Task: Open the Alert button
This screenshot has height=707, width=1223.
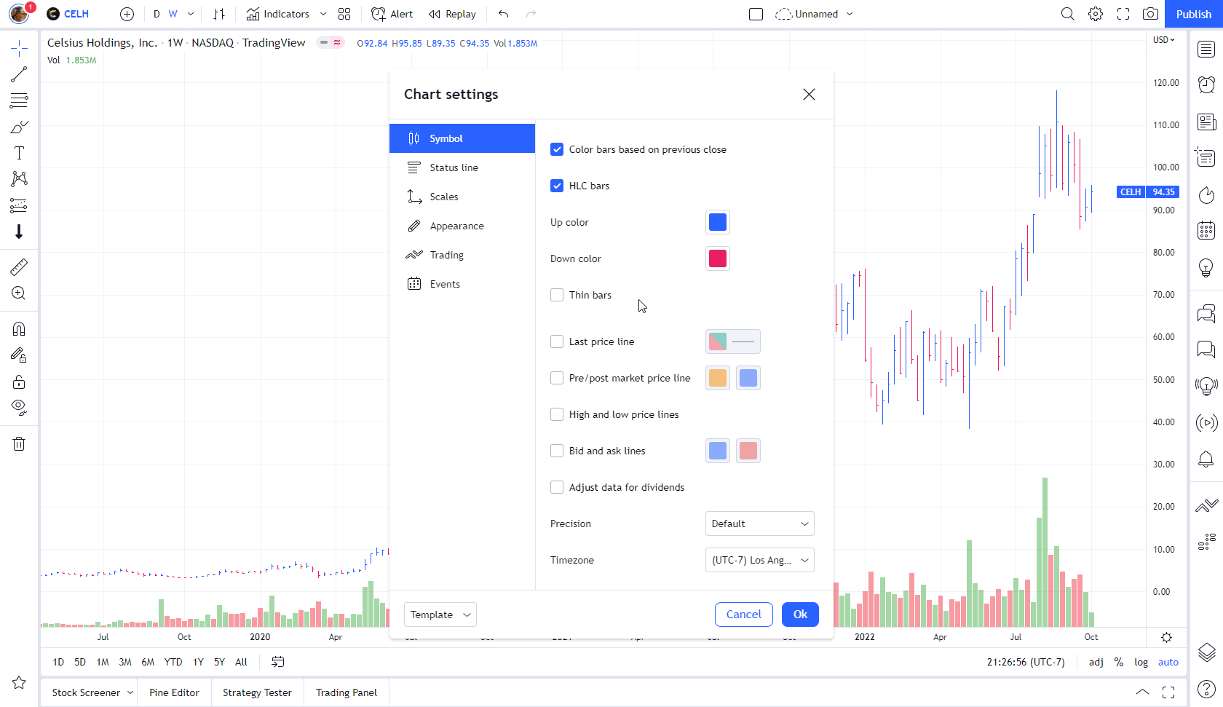Action: (x=392, y=14)
